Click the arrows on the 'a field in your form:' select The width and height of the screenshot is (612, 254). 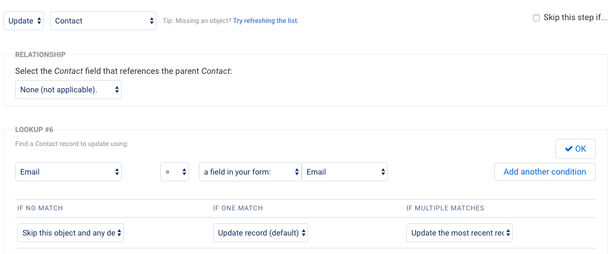(296, 172)
